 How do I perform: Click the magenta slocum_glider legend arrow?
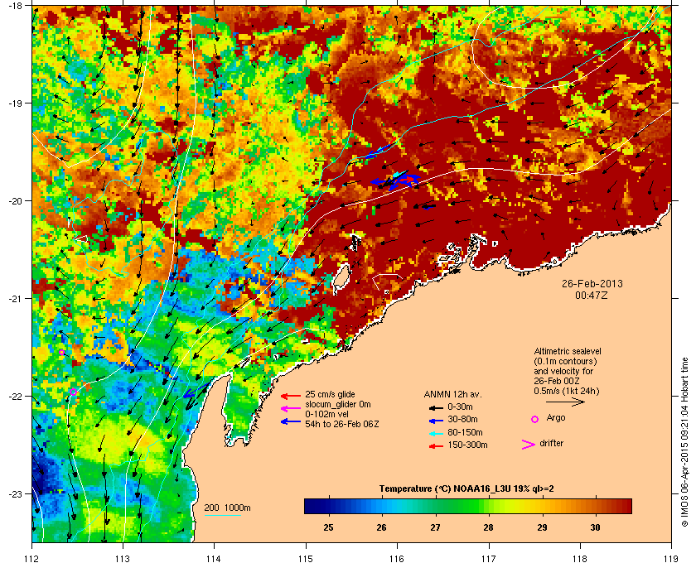291,409
